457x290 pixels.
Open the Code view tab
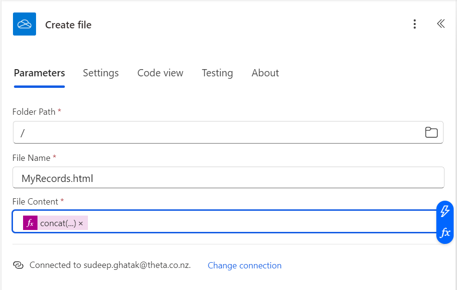point(160,73)
